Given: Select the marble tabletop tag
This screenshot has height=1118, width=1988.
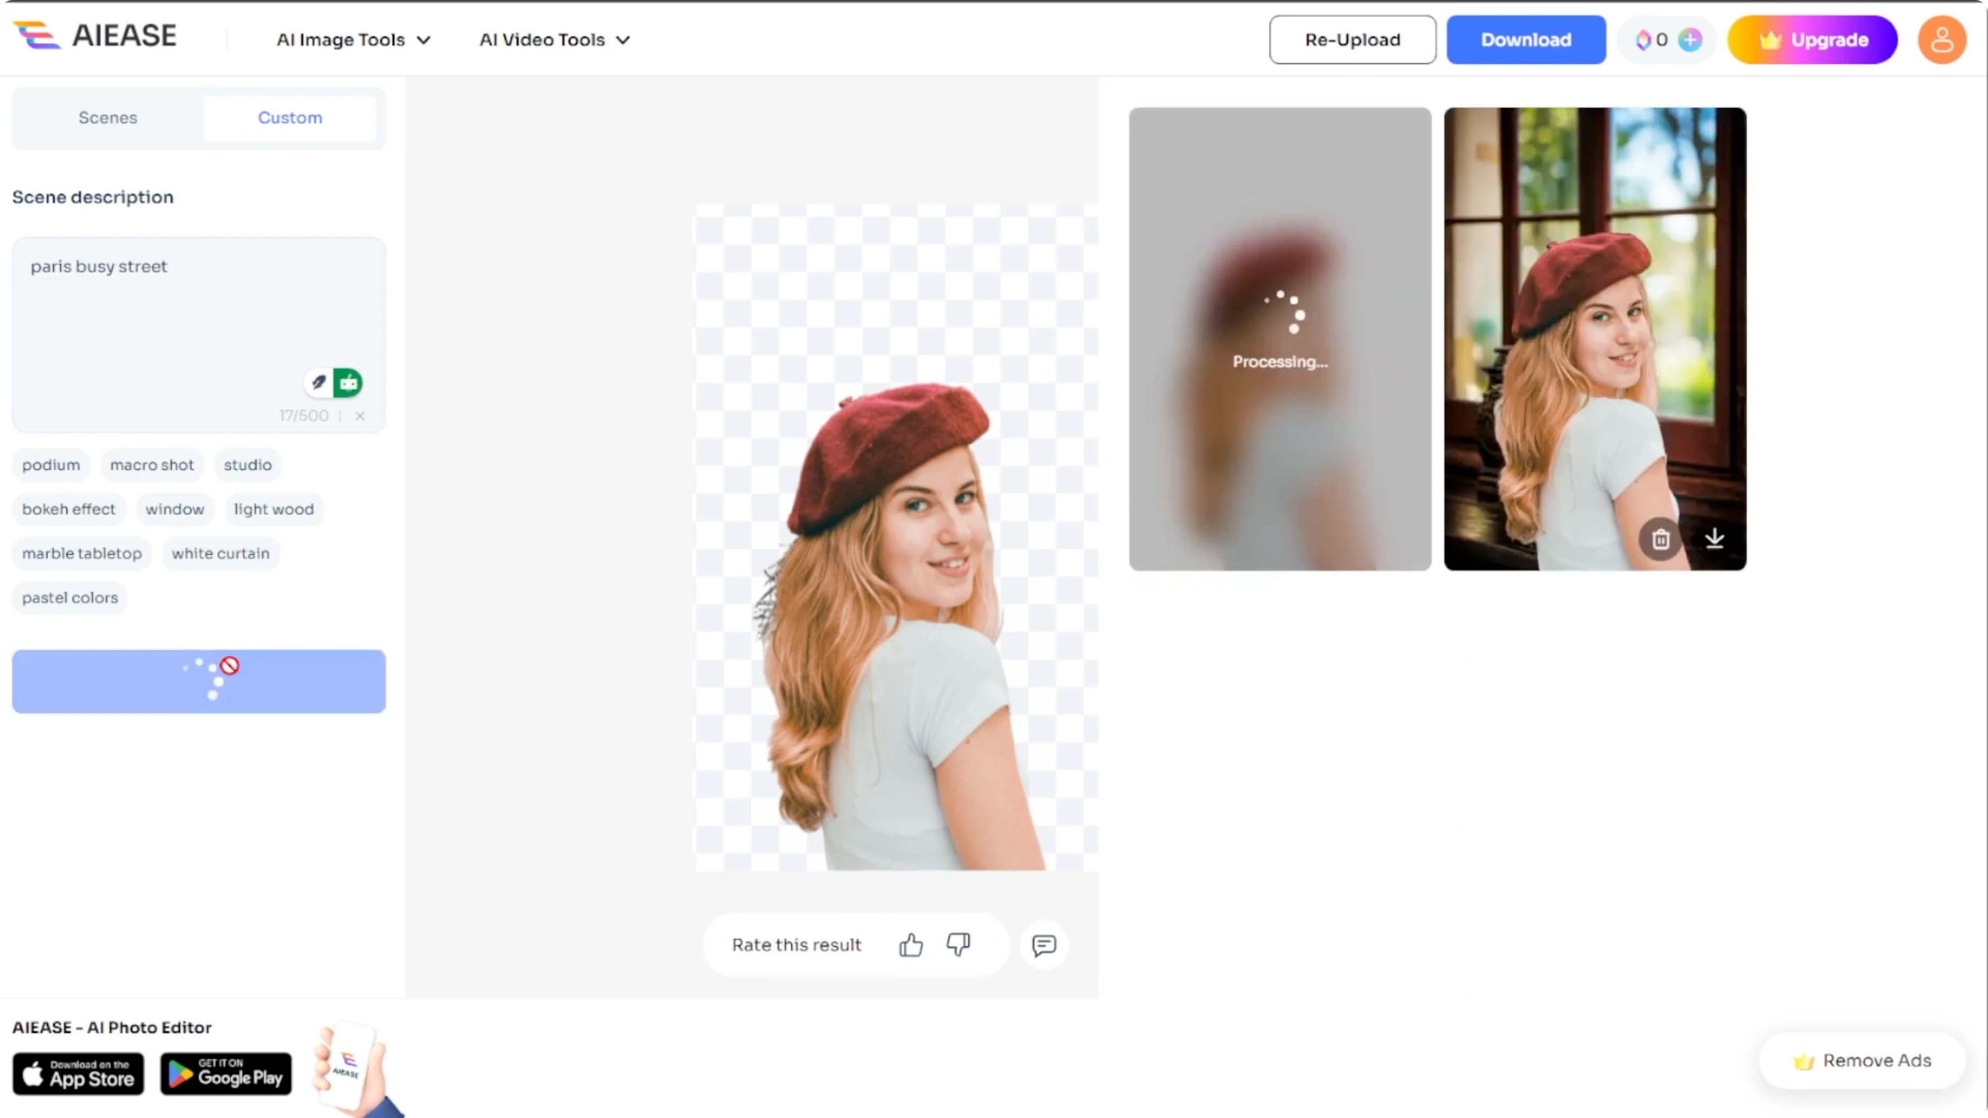Looking at the screenshot, I should click(x=82, y=553).
